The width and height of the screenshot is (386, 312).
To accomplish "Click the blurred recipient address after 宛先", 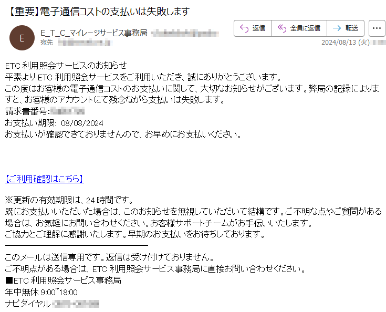I will [x=85, y=43].
